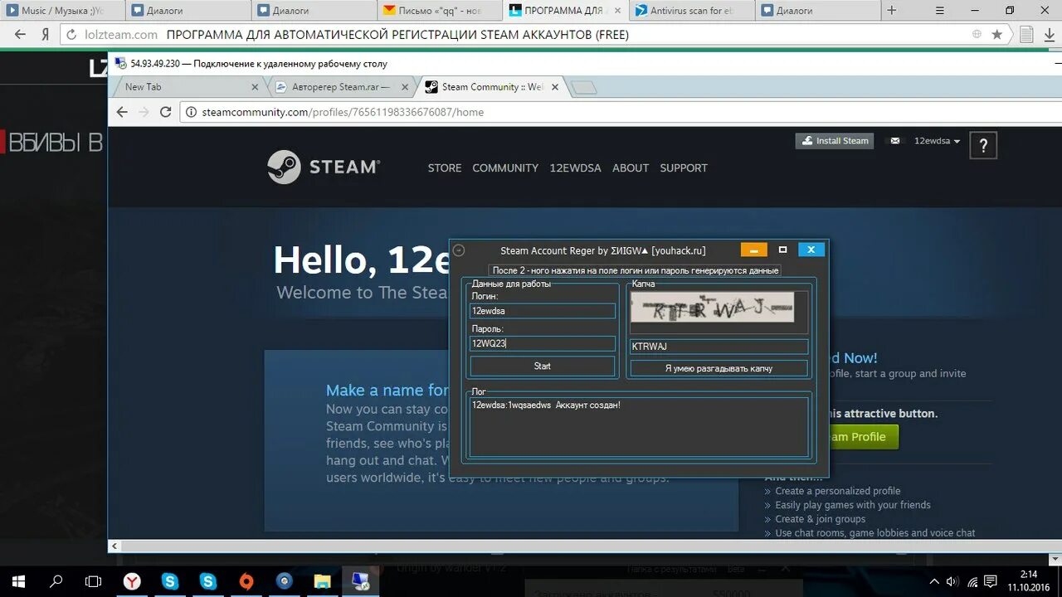Switch to Music / Музыка browser tab
Screen dimensions: 1062x597
tap(63, 11)
